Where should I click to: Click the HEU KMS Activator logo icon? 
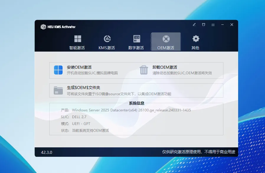(43, 27)
